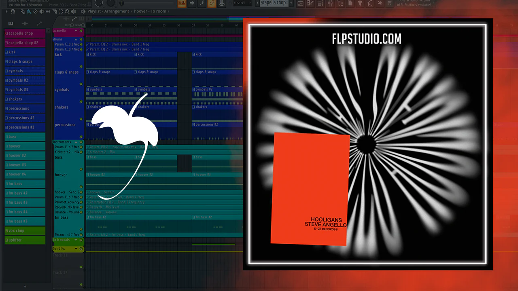Toggle mute LED on drums group track
The image size is (518, 291).
tap(81, 40)
